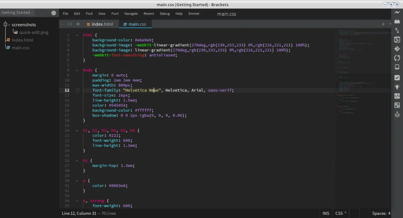
Task: Open the Edit menu
Action: [77, 14]
